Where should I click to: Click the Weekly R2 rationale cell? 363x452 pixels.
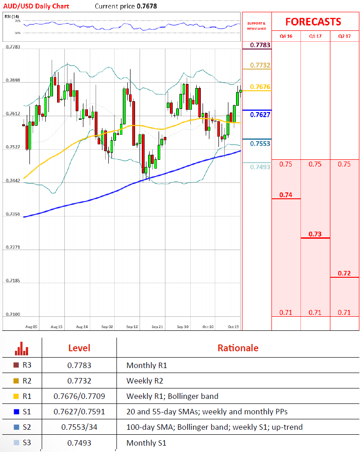145,381
